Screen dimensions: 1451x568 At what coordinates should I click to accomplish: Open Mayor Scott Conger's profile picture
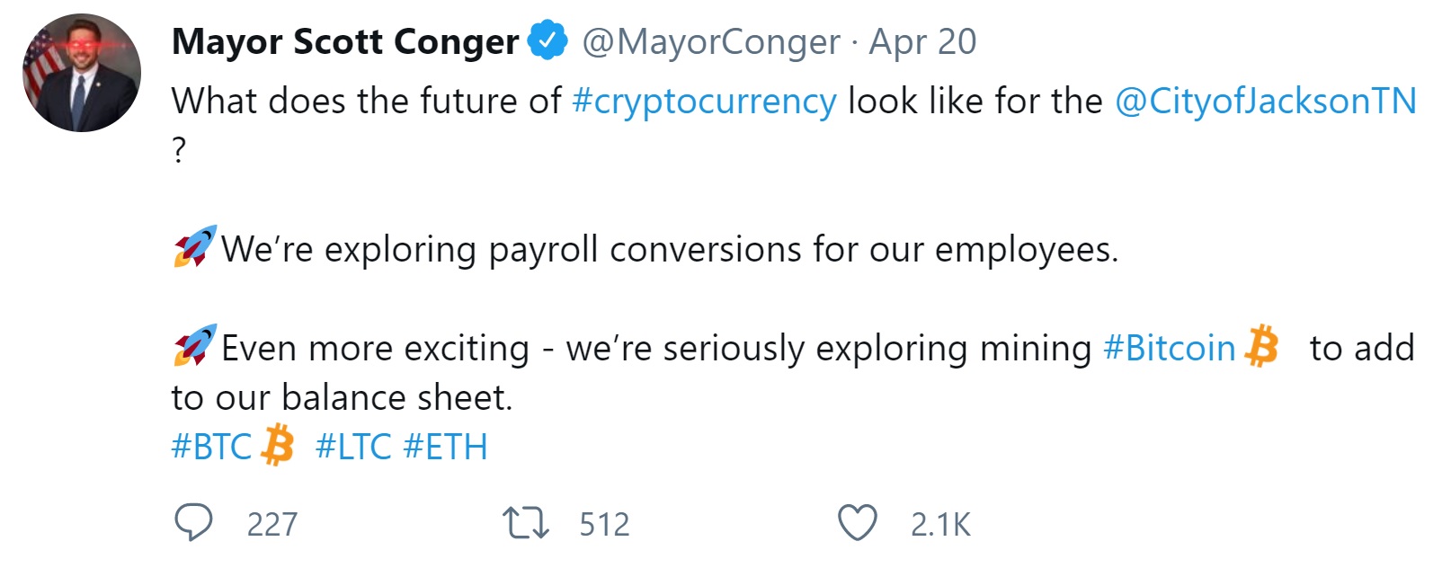82,73
